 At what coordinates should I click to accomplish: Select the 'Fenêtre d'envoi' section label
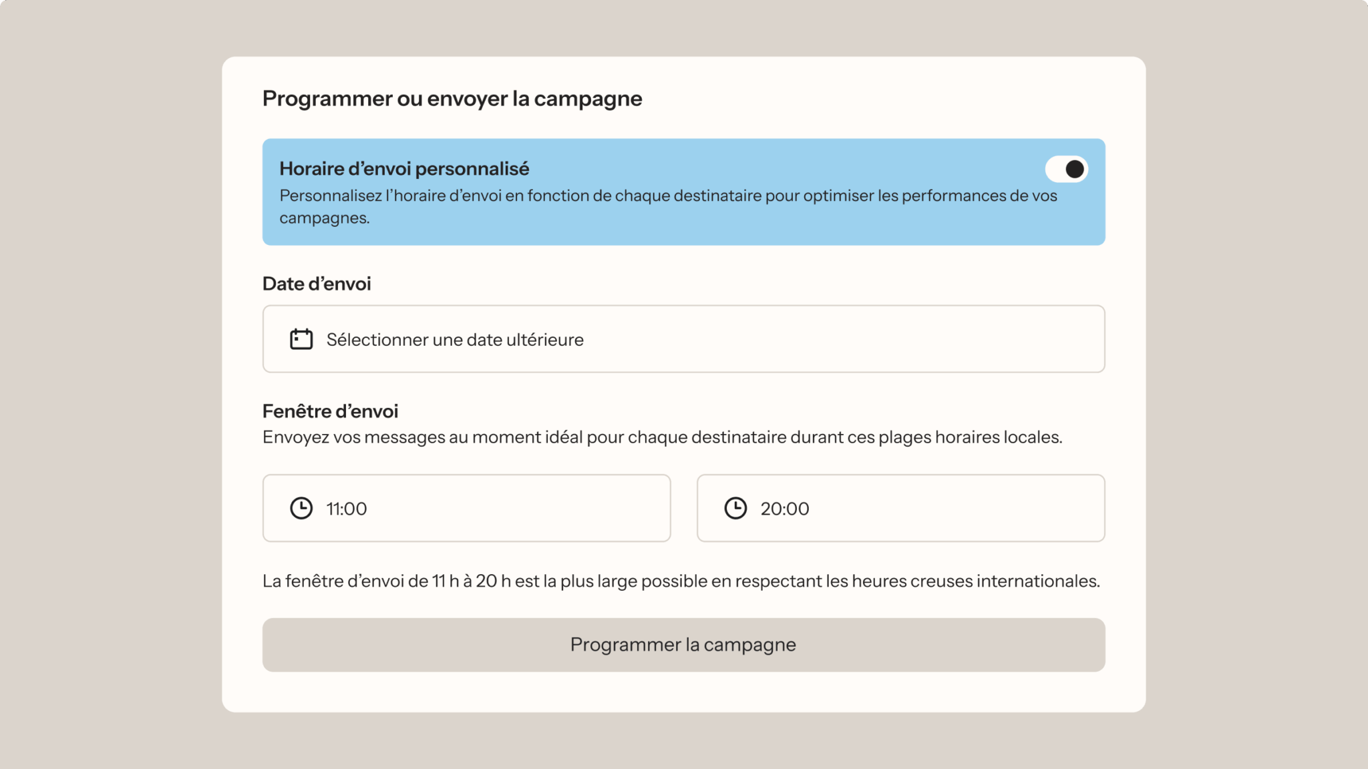pyautogui.click(x=329, y=411)
